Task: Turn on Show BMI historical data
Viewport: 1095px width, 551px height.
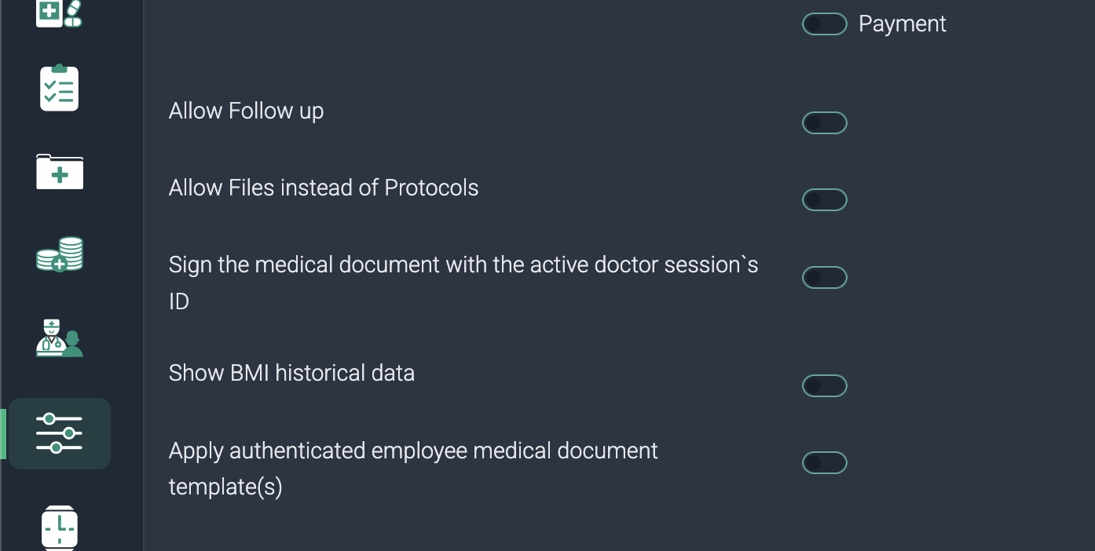Action: point(824,386)
